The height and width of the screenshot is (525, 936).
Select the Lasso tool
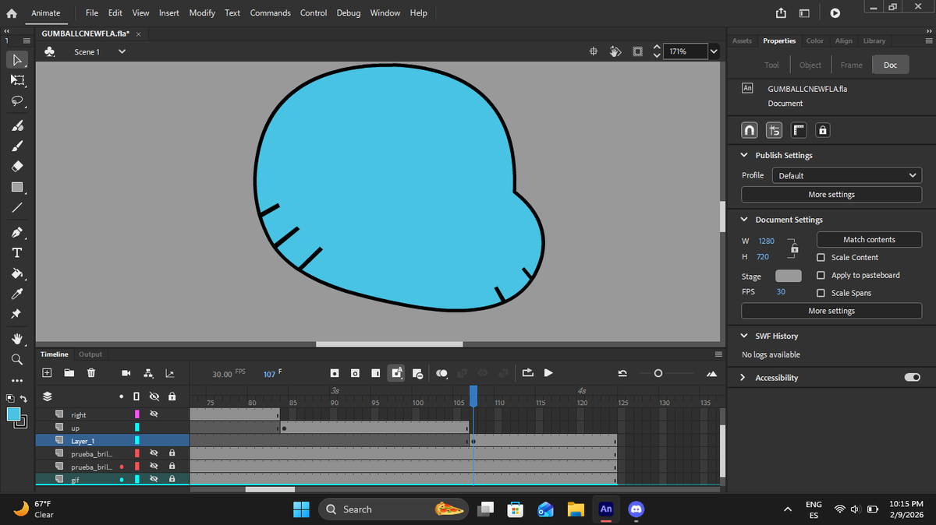click(17, 101)
